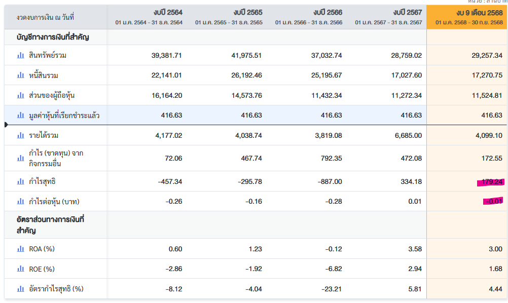The height and width of the screenshot is (303, 508).
Task: Select the งบปี 2565 column header
Action: coord(229,17)
